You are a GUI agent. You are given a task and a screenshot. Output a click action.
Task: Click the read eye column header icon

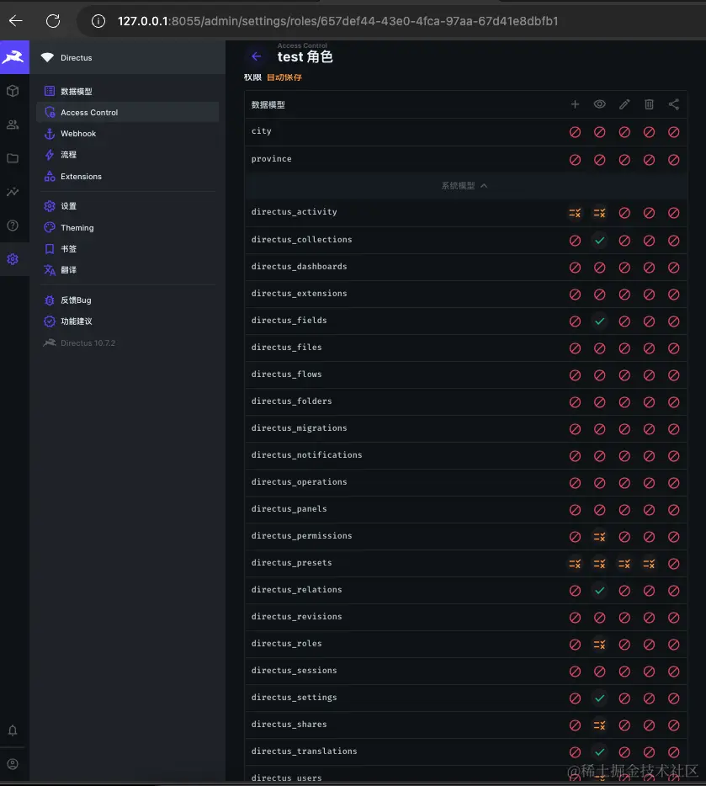pos(599,104)
